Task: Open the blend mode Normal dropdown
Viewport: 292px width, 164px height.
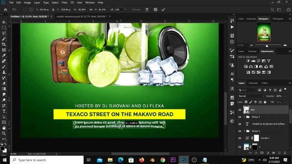Action: coord(251,96)
